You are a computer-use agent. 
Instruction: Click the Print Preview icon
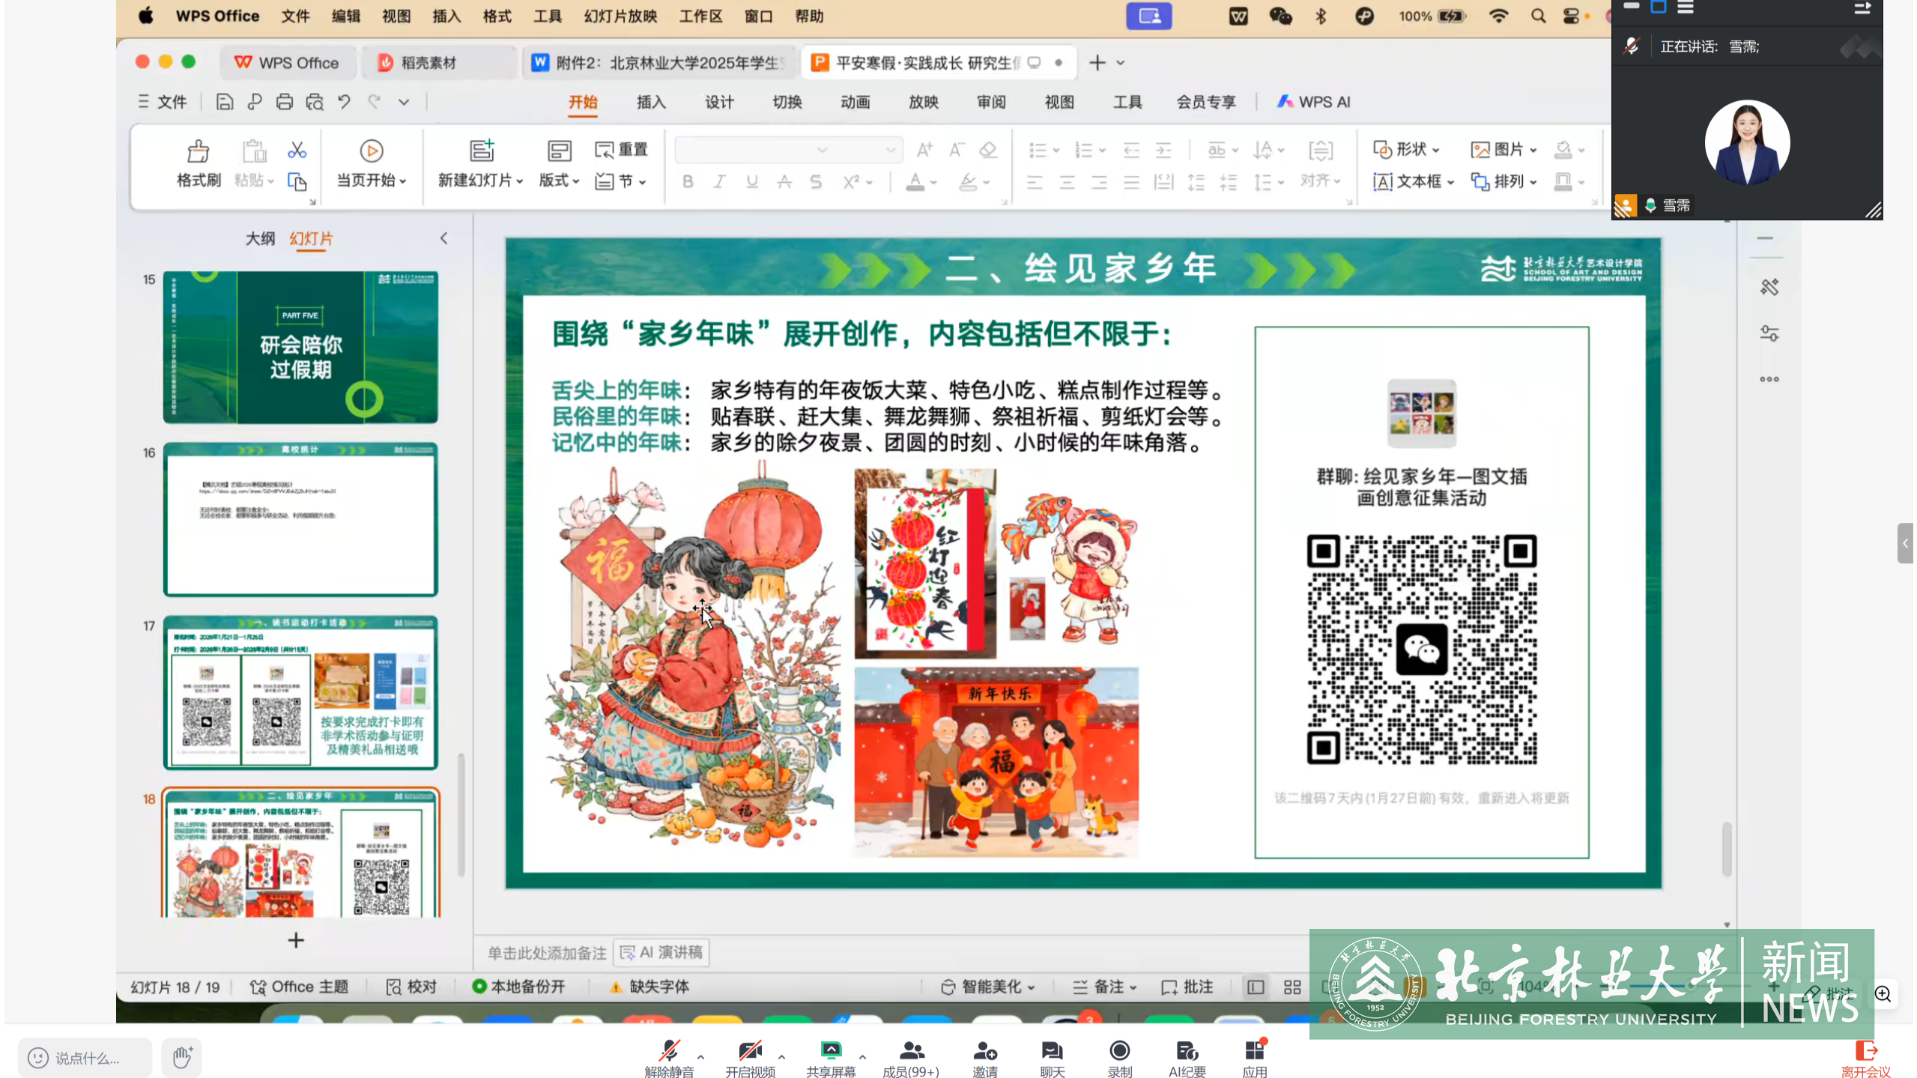315,102
